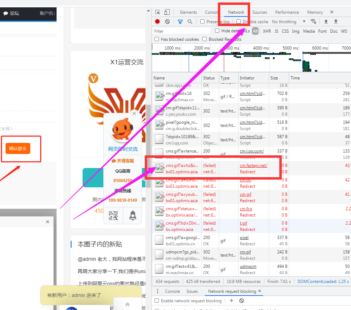Open the drawer three-dot menu

[x=157, y=291]
